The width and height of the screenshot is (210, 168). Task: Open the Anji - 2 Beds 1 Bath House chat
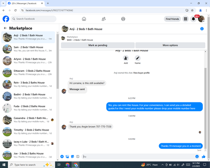[x=28, y=37]
